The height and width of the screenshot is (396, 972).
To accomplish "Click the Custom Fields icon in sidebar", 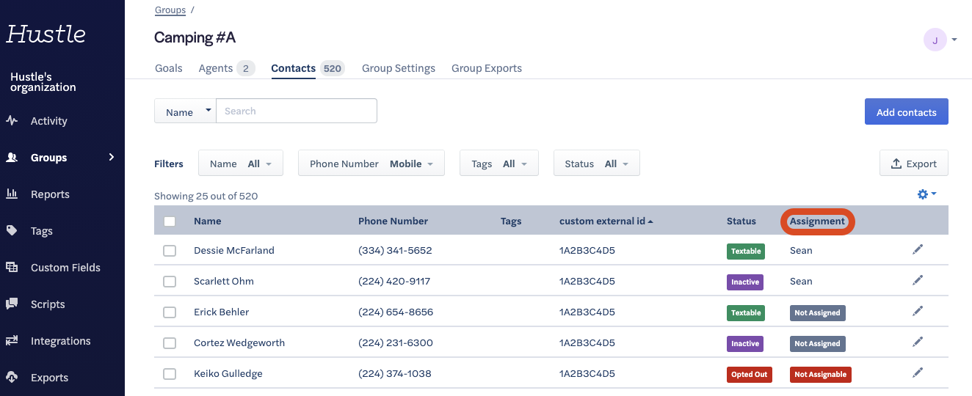I will point(12,268).
